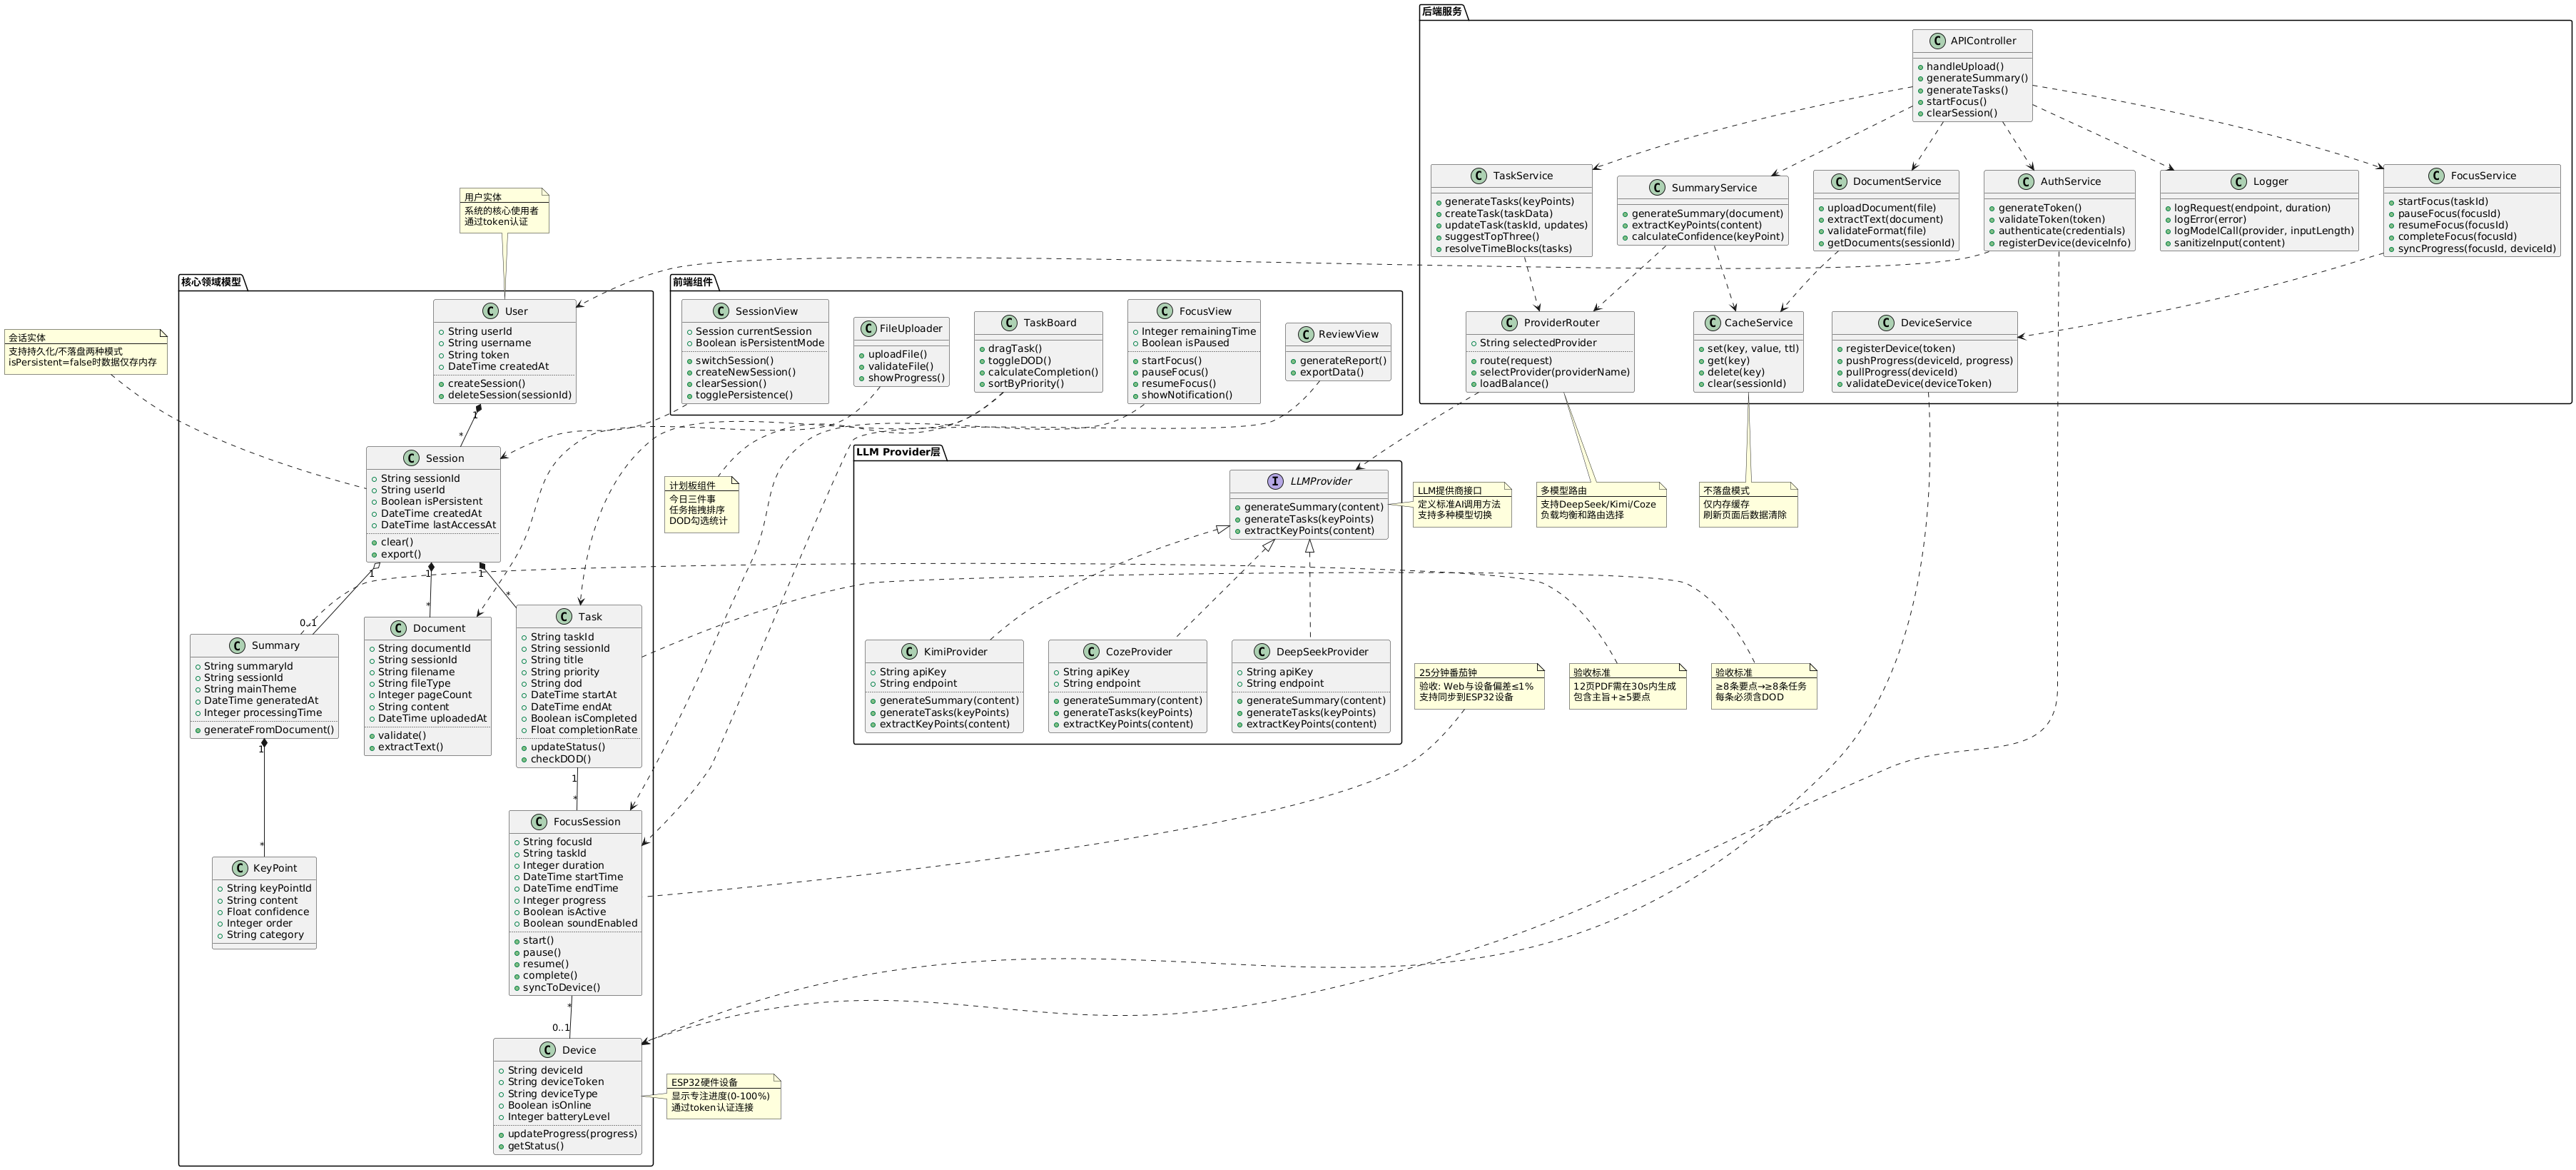Click the ESP32硬件设备 note box
The width and height of the screenshot is (2576, 1170).
[x=723, y=1097]
